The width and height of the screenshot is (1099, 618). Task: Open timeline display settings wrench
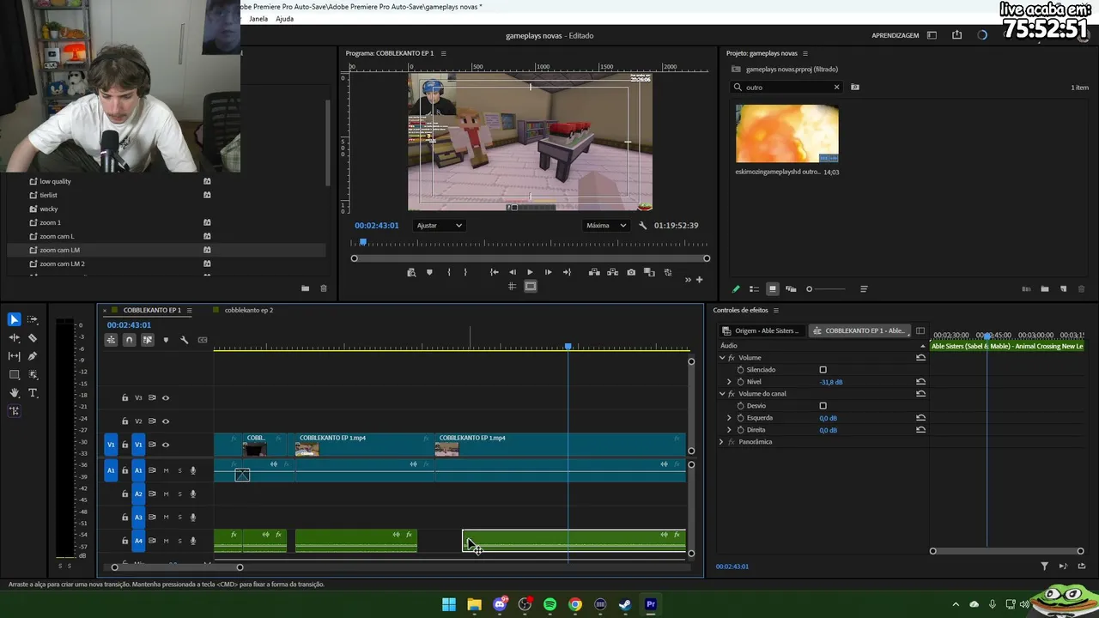pos(184,340)
